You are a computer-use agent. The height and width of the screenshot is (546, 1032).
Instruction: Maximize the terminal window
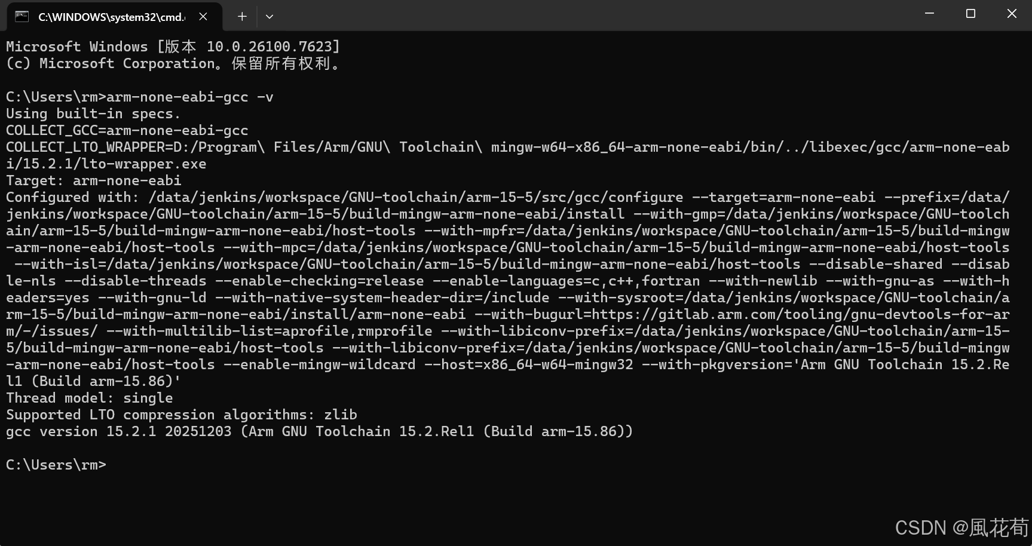pos(970,14)
